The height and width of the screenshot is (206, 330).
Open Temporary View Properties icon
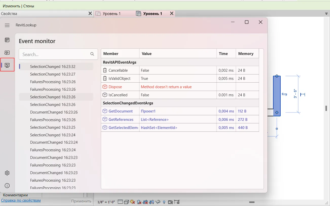(x=170, y=202)
